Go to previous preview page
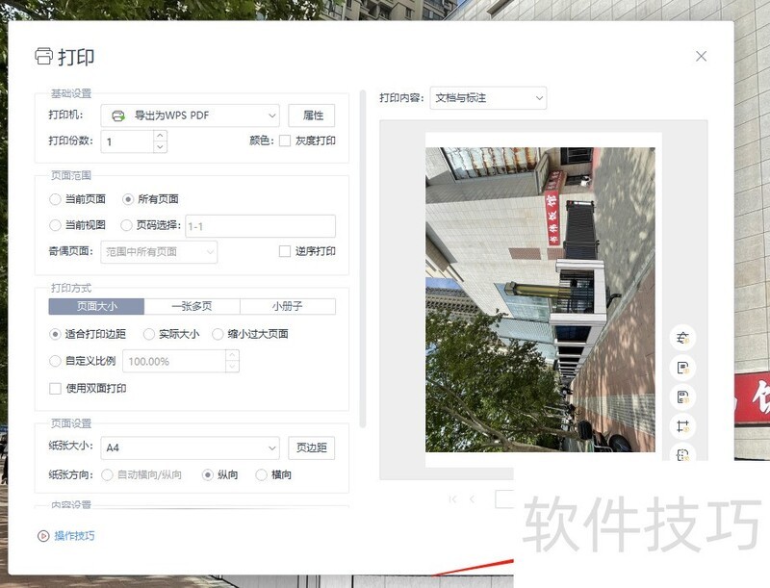The width and height of the screenshot is (770, 588). coord(472,498)
